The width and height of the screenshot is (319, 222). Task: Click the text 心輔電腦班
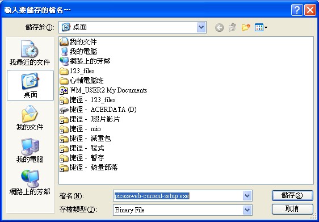[x=87, y=81]
